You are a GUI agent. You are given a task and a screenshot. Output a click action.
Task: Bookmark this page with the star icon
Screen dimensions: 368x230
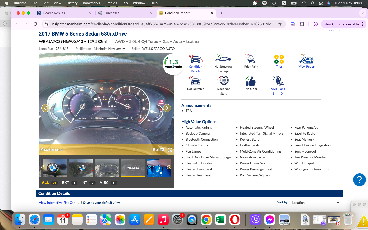(x=280, y=24)
